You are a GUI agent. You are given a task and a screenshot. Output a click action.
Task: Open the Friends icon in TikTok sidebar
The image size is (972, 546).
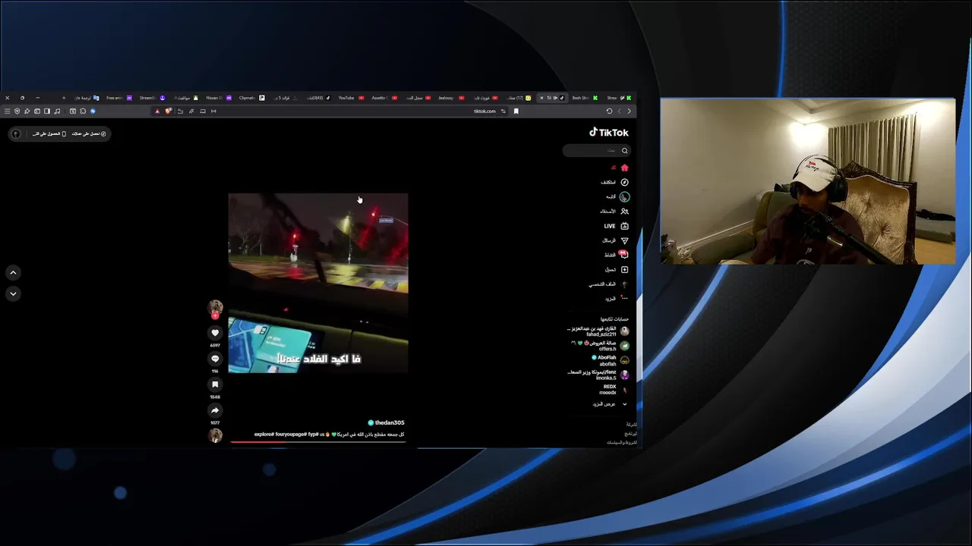pos(624,212)
